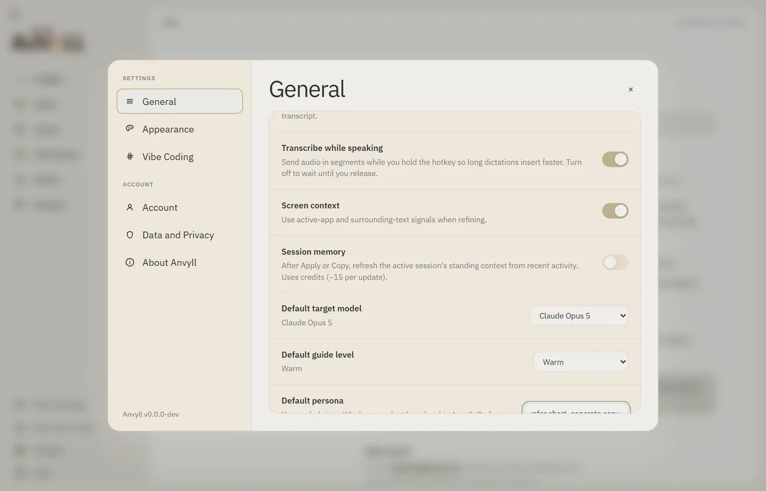
Task: Click the General lines icon
Action: click(130, 101)
